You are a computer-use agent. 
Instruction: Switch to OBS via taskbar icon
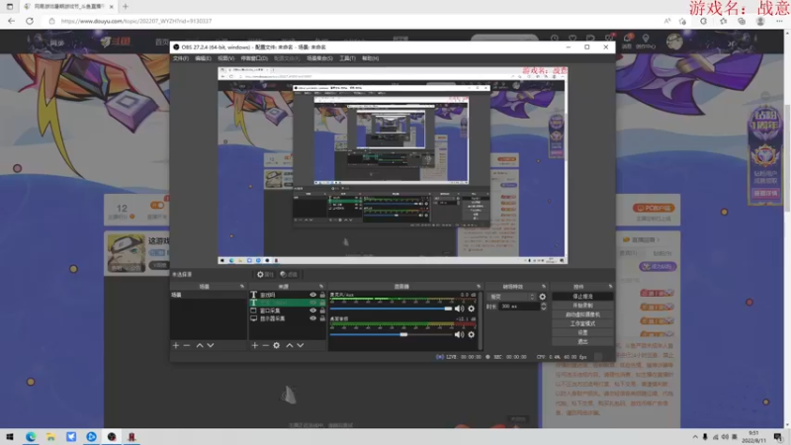click(x=112, y=437)
